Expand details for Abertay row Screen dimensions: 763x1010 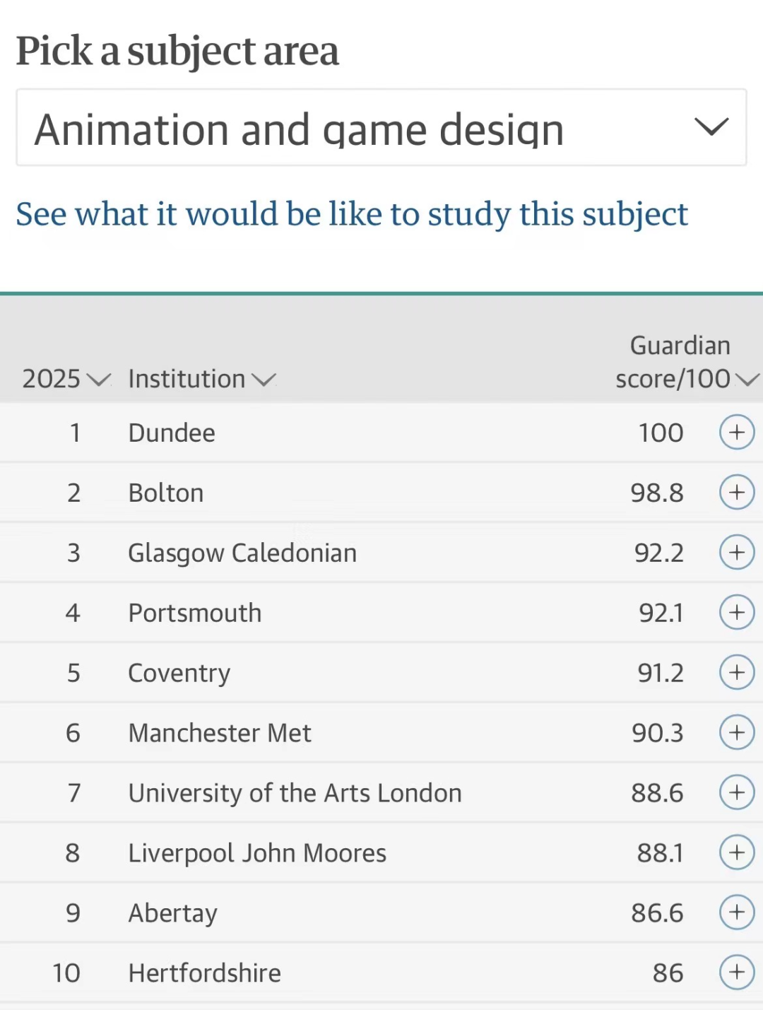(x=737, y=912)
